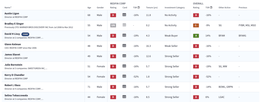
Task: Sort the table by Name column header
Action: coord(8,8)
